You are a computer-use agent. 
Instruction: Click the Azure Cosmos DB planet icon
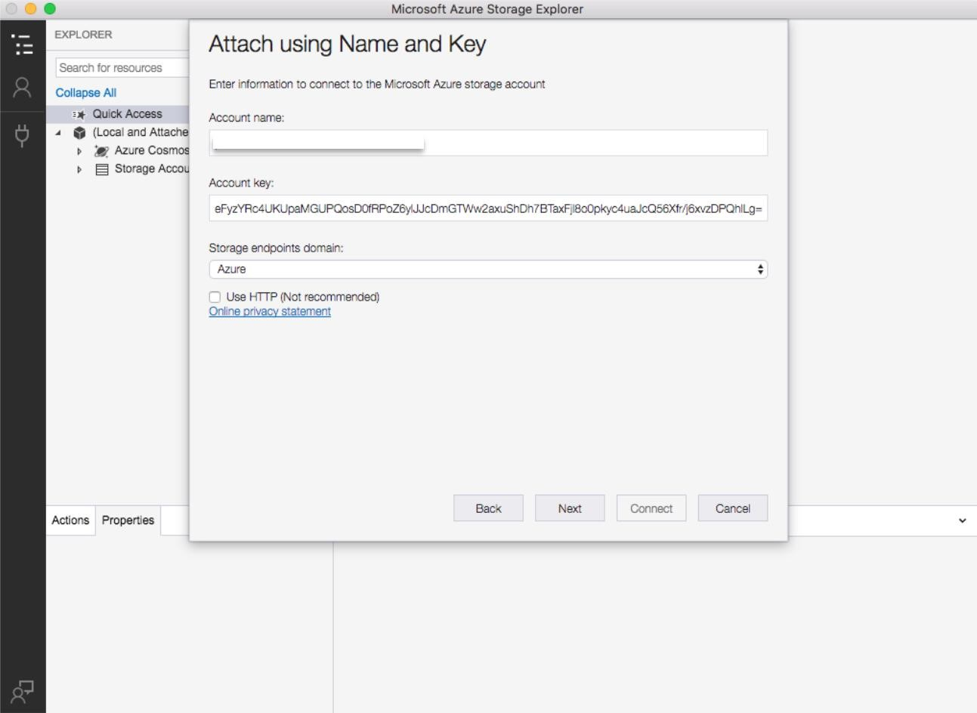[x=101, y=151]
